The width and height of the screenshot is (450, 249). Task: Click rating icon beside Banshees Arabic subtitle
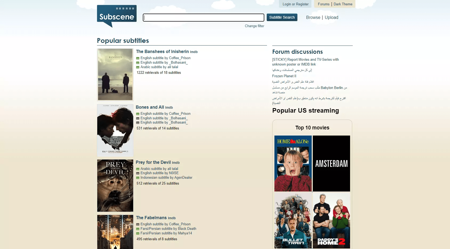click(x=138, y=67)
